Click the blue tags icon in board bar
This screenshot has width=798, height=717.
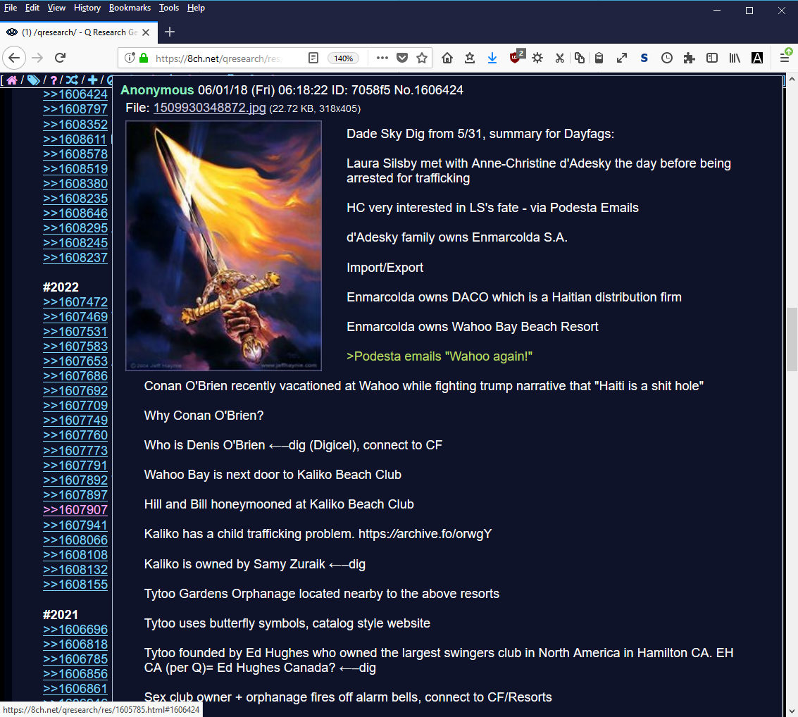click(34, 80)
